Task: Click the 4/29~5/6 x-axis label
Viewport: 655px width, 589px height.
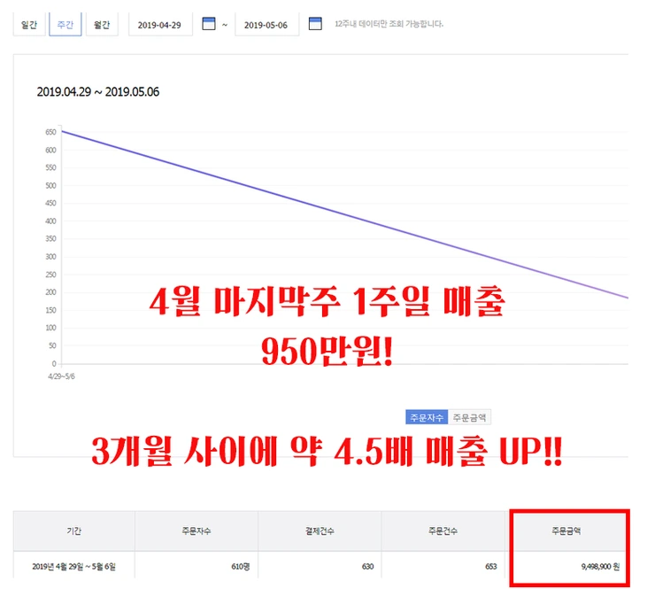Action: pos(61,376)
